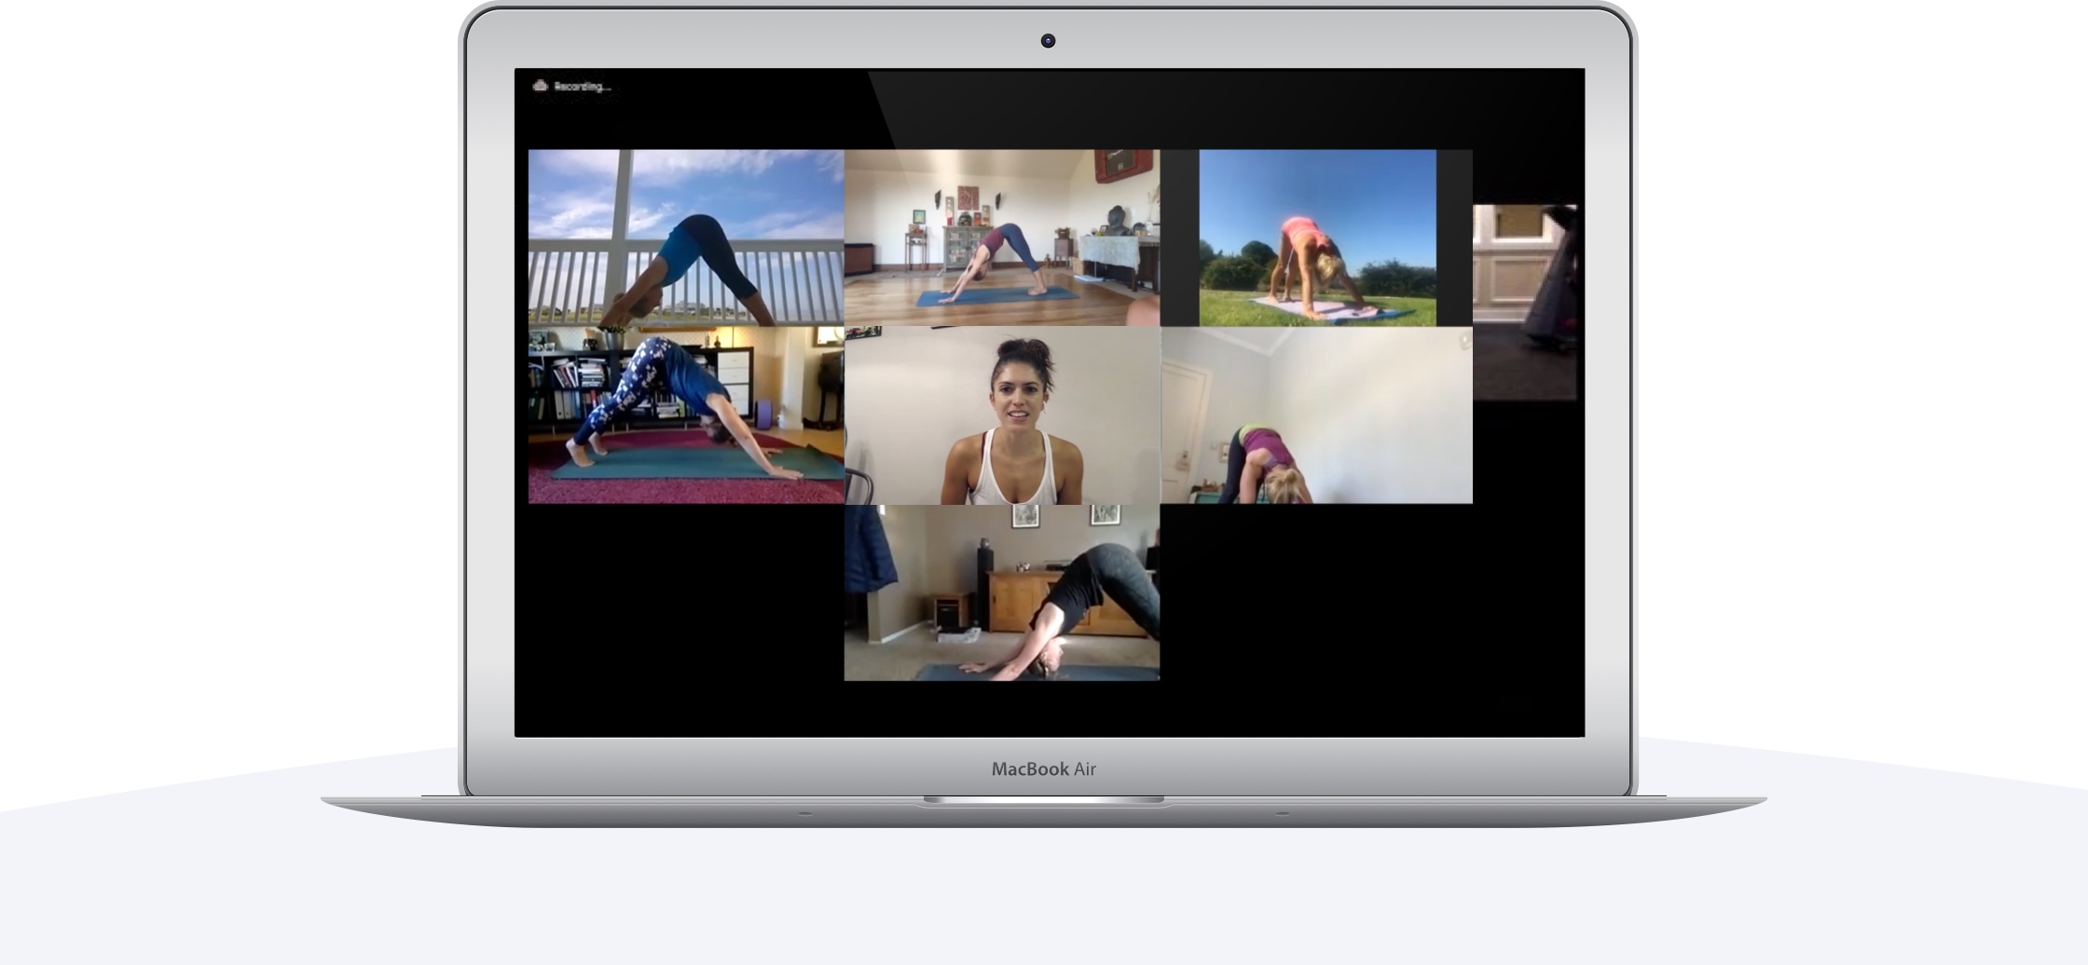Select the wooden cabinet room video tile
Screen dimensions: 2088x965
1002,592
